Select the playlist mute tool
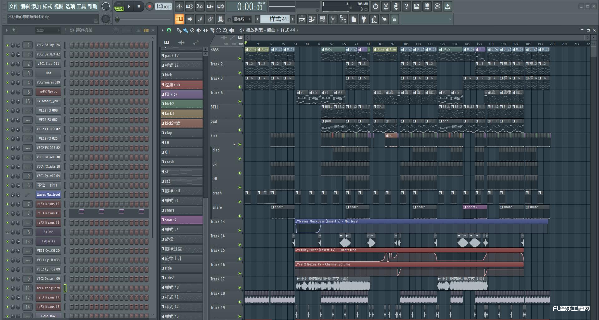 (x=199, y=30)
